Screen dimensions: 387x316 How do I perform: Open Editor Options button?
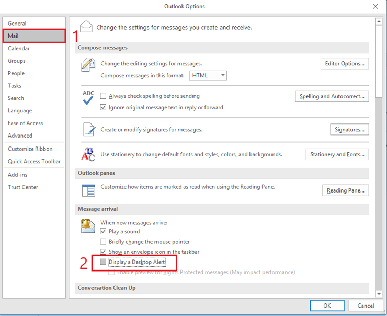coord(345,63)
